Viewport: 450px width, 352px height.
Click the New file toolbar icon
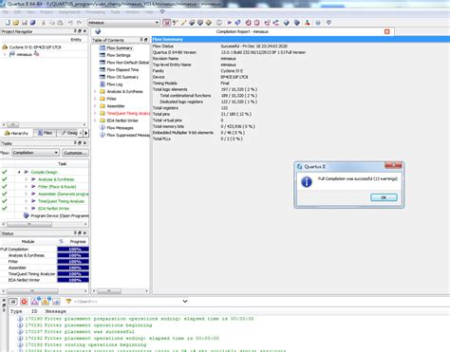coord(8,23)
